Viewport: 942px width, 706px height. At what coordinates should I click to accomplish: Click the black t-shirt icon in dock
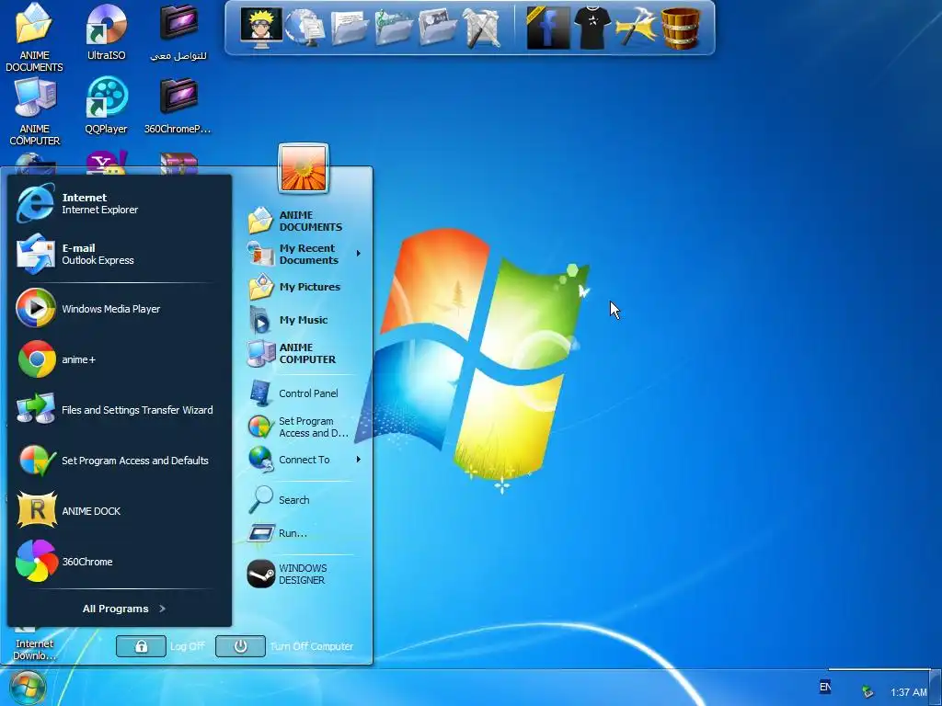coord(592,28)
